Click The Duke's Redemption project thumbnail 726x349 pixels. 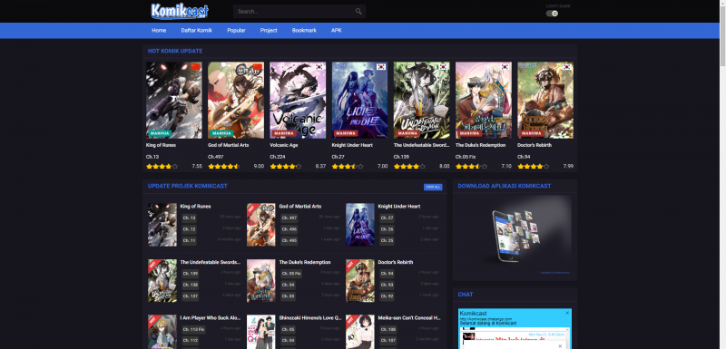point(261,281)
